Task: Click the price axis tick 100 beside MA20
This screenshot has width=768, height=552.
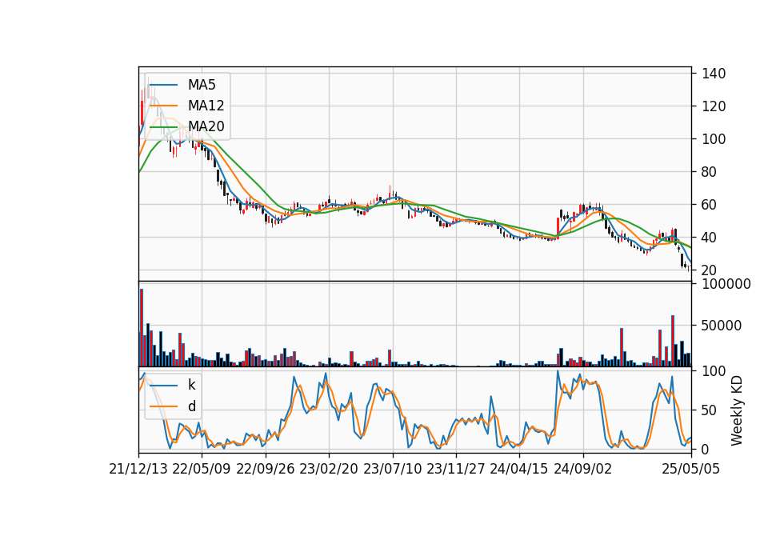Action: (x=714, y=139)
